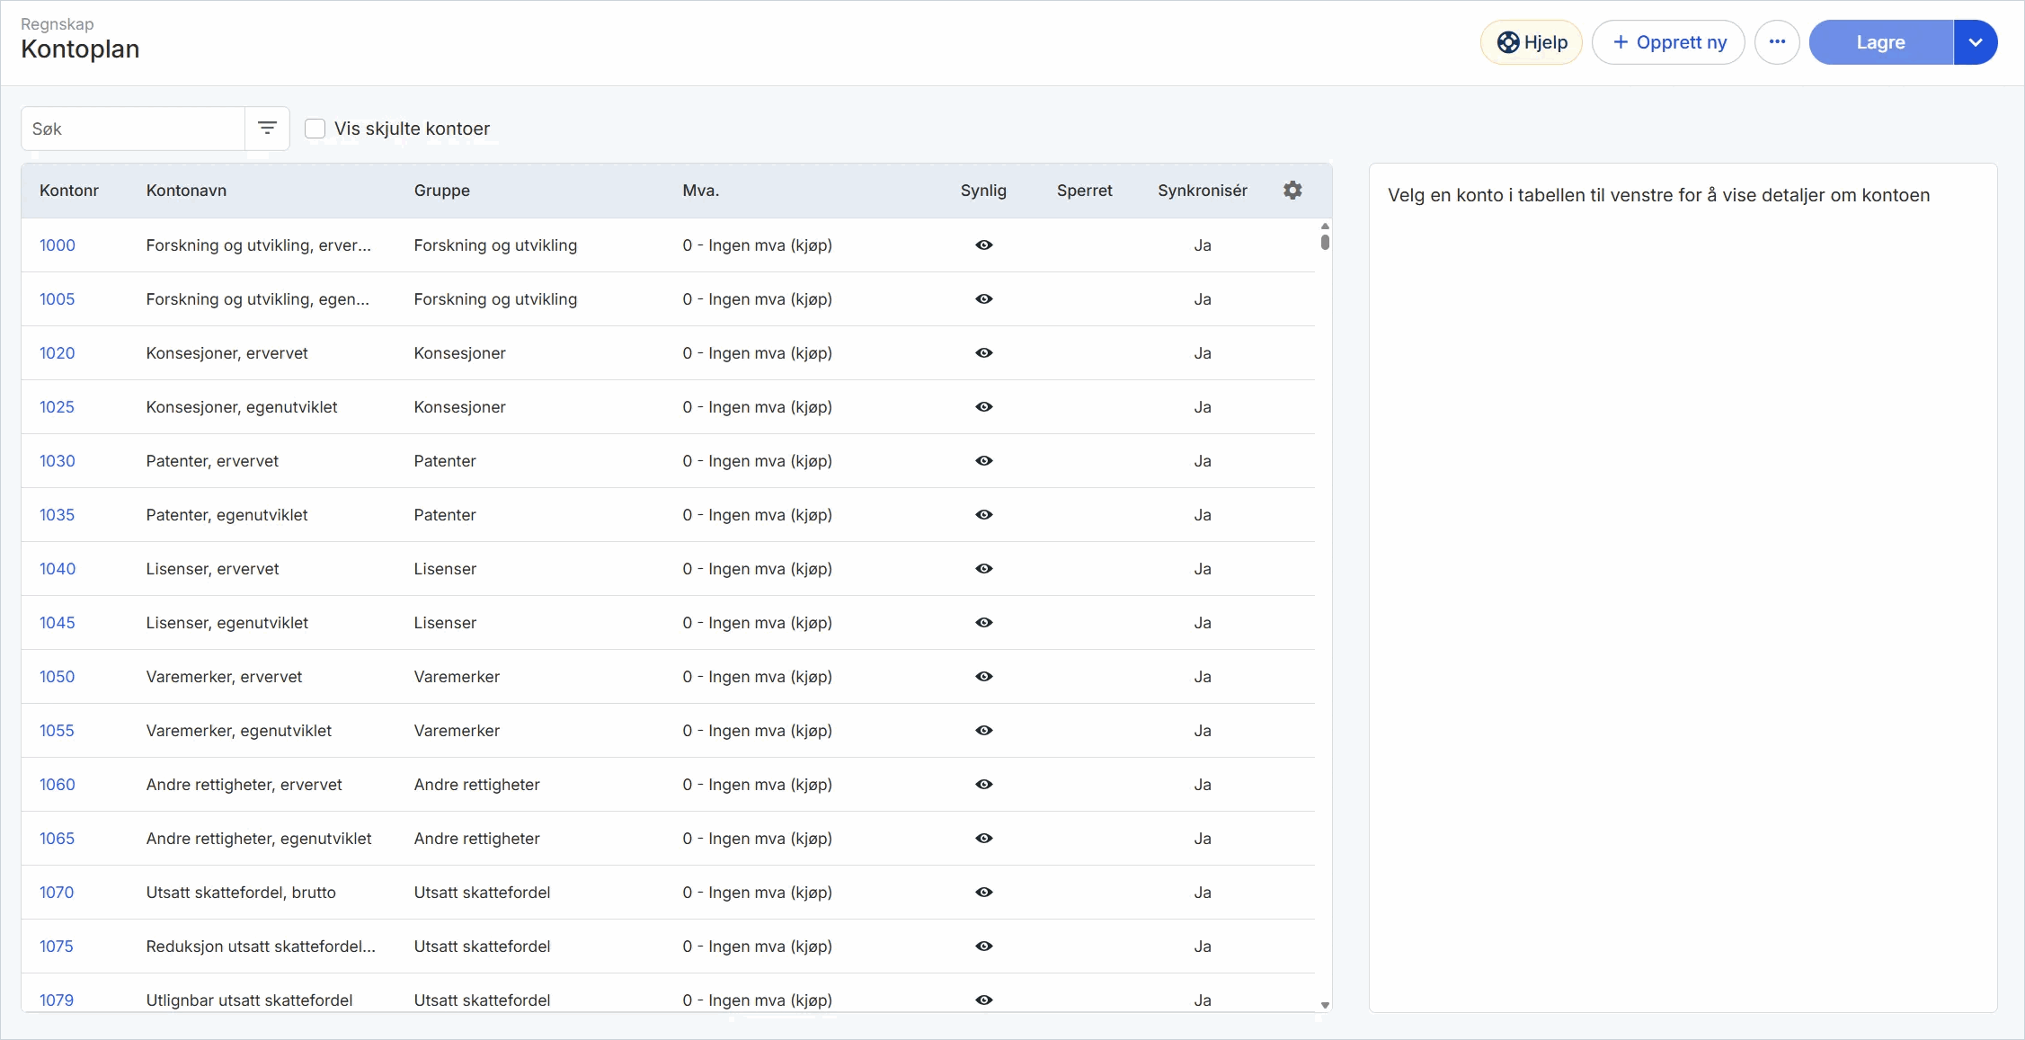Toggle eye icon for Lisenser, egenutviklet
2025x1040 pixels.
(984, 623)
